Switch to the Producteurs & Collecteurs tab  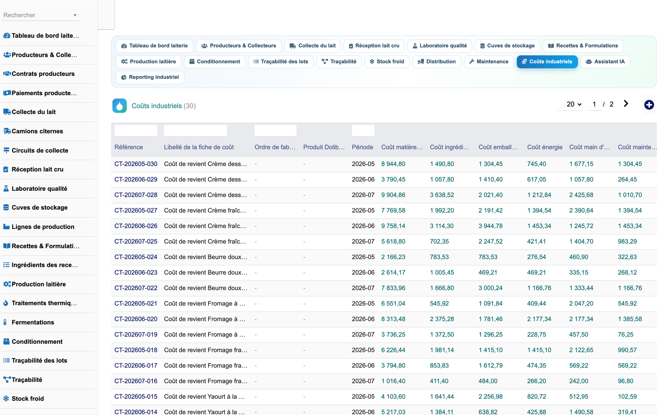point(239,46)
